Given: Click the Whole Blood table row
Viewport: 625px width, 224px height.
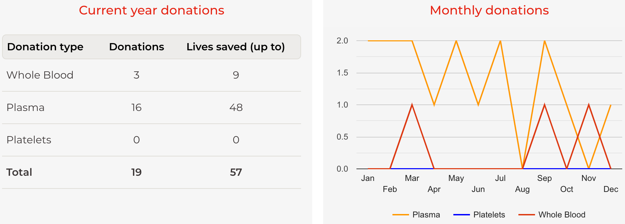Looking at the screenshot, I should [x=152, y=75].
